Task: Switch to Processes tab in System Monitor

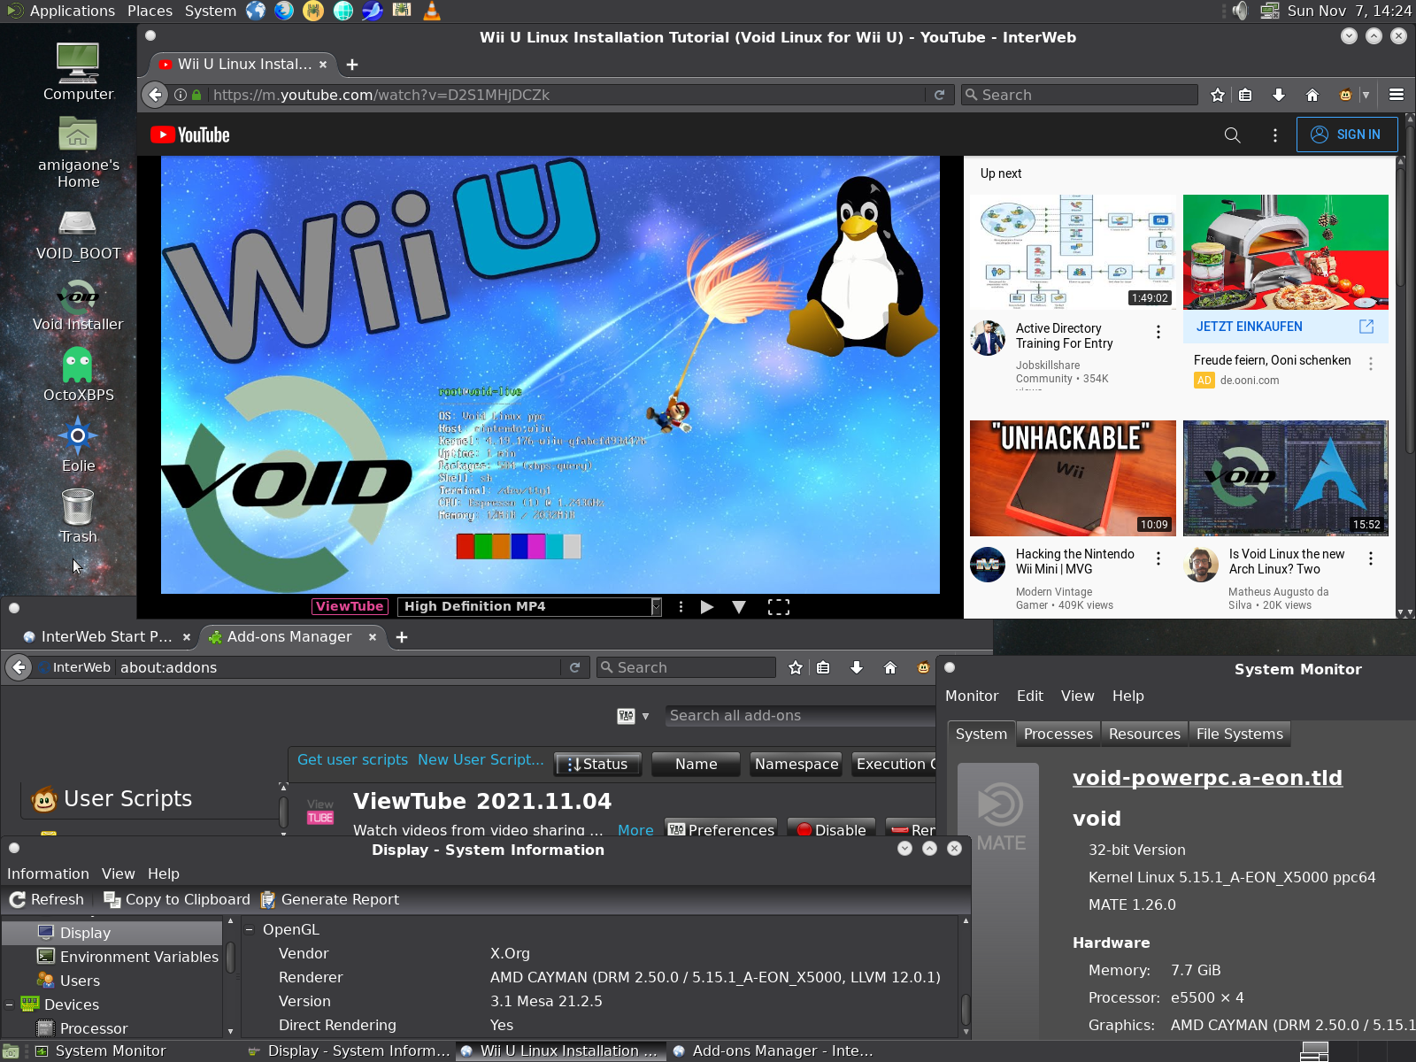Action: point(1058,734)
